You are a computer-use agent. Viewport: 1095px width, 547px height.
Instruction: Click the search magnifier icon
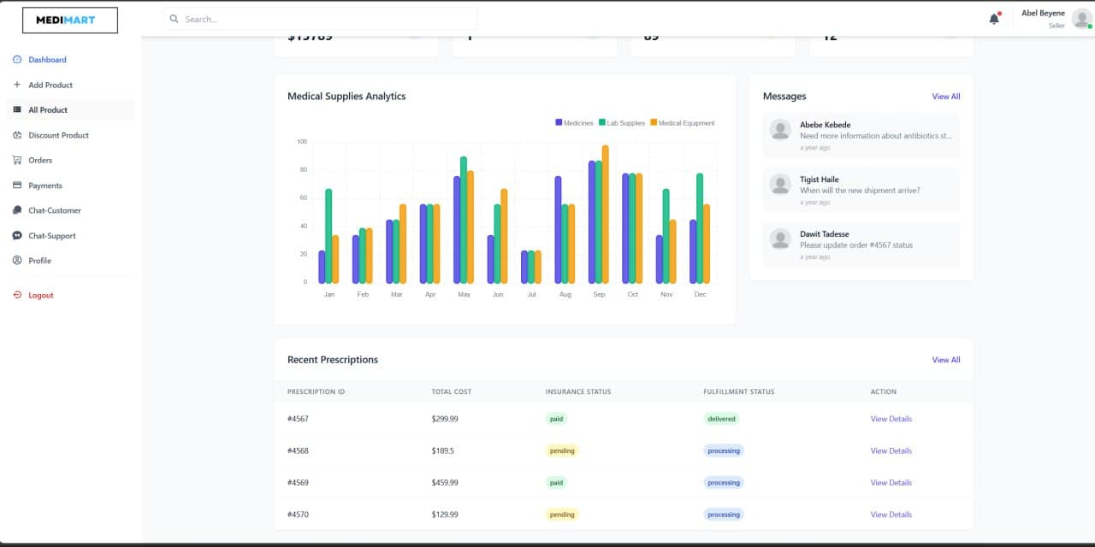pyautogui.click(x=174, y=18)
